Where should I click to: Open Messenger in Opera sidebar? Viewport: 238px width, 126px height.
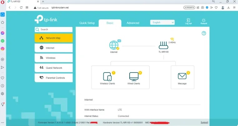click(2, 33)
